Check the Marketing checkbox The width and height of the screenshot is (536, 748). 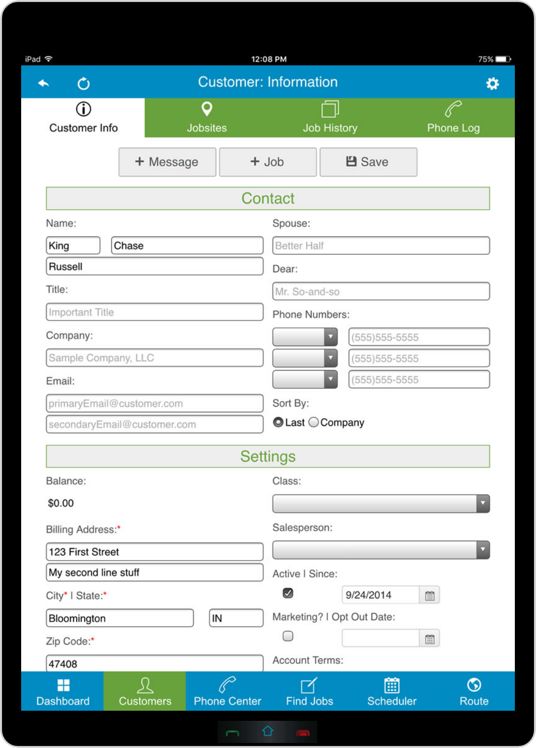tap(288, 636)
